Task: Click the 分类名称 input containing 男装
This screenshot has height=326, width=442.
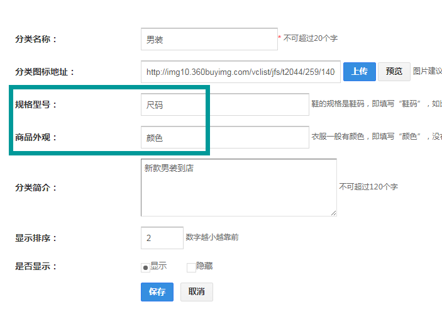Action: [209, 39]
